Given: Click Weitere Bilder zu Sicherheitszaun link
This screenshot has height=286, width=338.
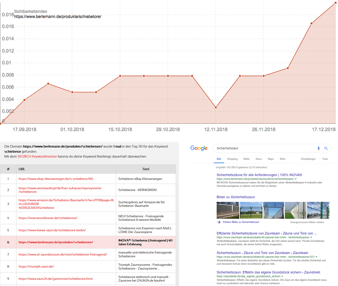Looking at the screenshot, I should click(241, 222).
